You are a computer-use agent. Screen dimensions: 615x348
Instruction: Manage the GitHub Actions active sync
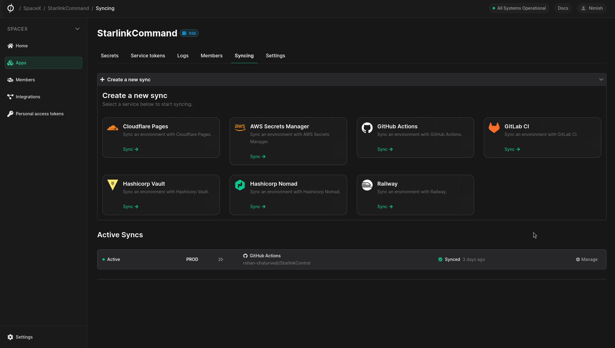[x=586, y=259]
